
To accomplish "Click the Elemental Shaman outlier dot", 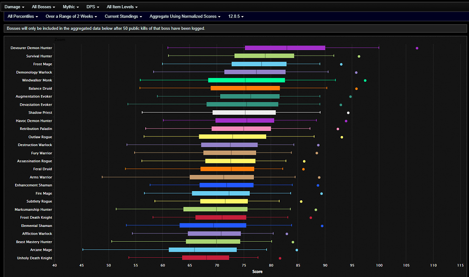I will (x=322, y=226).
